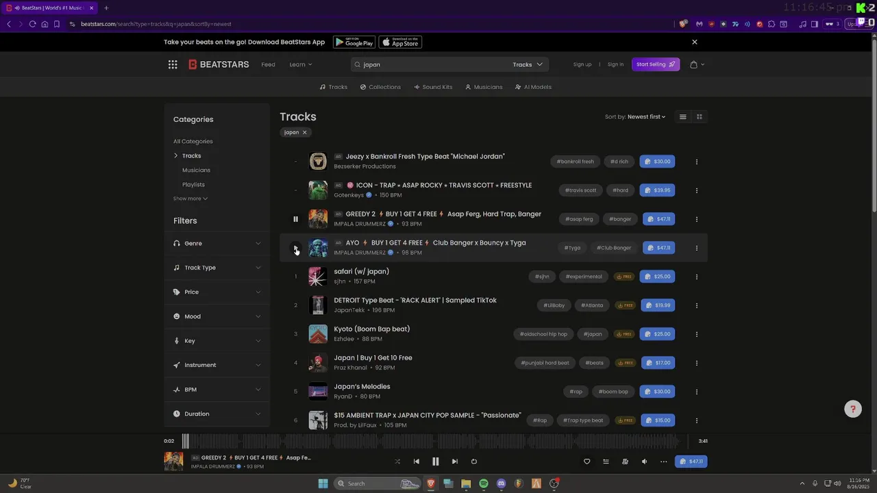
Task: Add current track to playlist icon
Action: coord(625,462)
